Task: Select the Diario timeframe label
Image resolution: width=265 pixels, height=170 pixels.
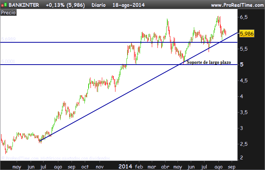Action: (x=98, y=5)
